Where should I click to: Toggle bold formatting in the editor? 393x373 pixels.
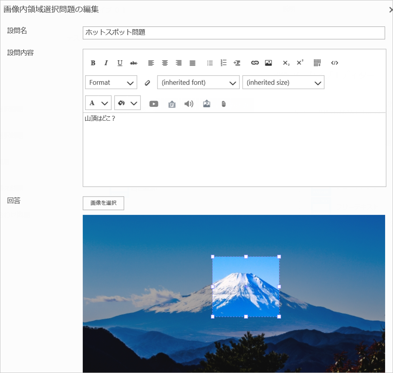(93, 63)
